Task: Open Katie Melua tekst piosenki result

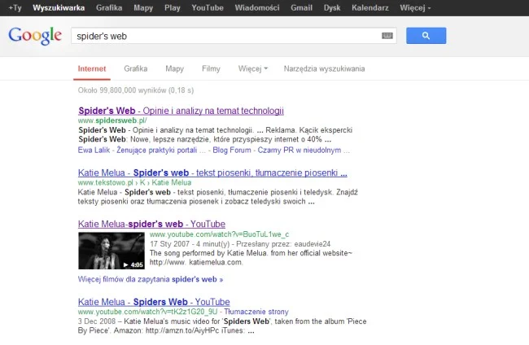Action: point(212,172)
